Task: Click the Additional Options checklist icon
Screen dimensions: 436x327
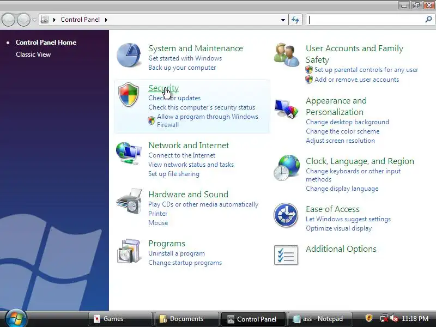Action: [x=286, y=255]
